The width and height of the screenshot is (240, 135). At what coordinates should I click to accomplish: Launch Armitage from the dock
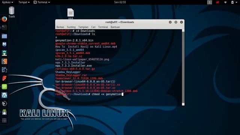(4, 53)
